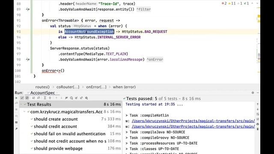Go to next failed test
274x154 pixels.
(61, 98)
